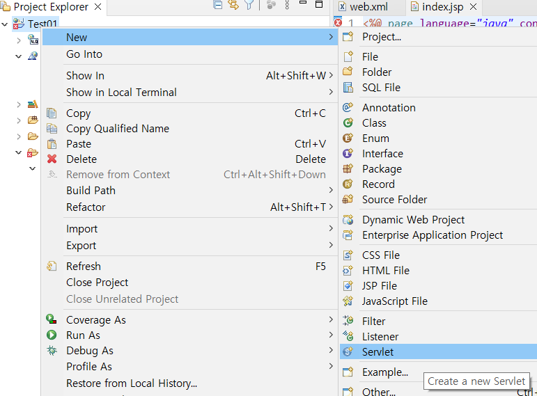Select Example... in New submenu

[x=385, y=372]
